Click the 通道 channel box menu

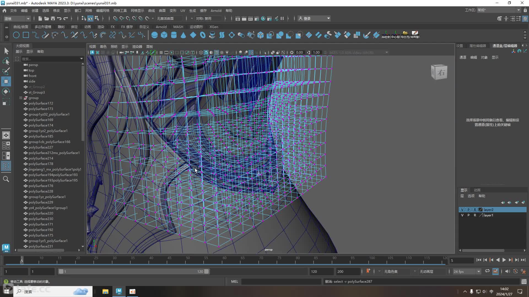click(463, 57)
